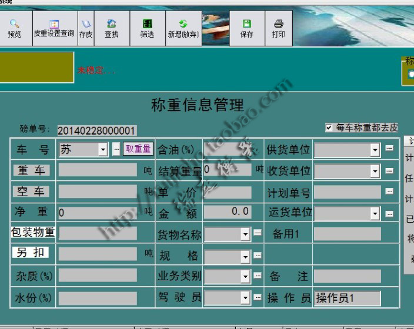Expand the 车号 province dropdown
This screenshot has width=414, height=329.
(x=103, y=150)
